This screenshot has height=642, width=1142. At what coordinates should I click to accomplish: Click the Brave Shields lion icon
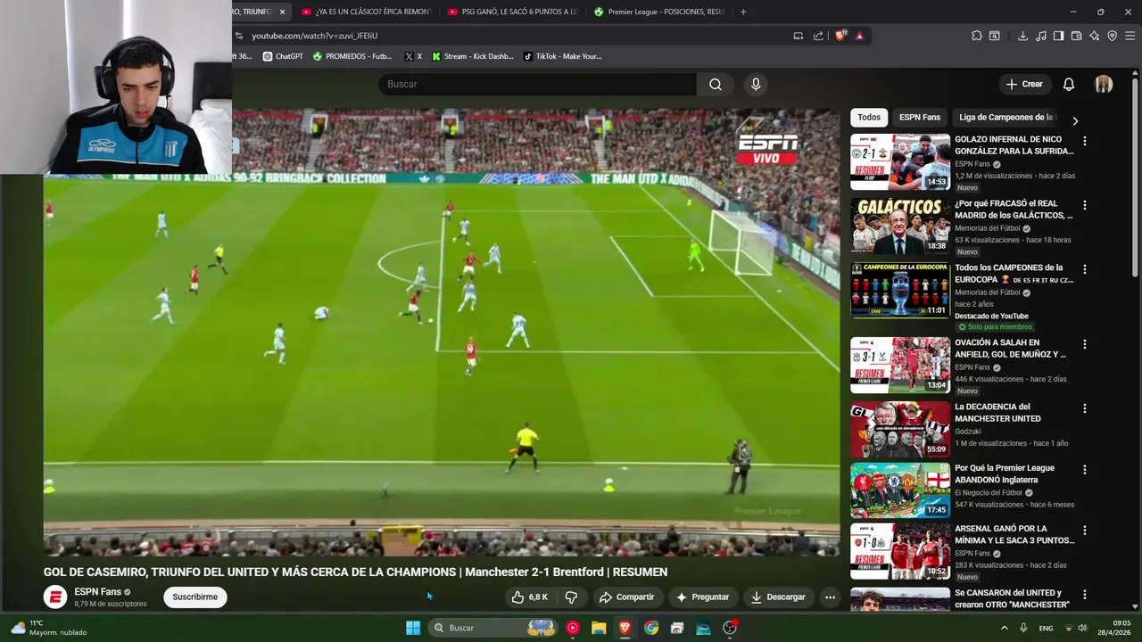click(x=840, y=36)
